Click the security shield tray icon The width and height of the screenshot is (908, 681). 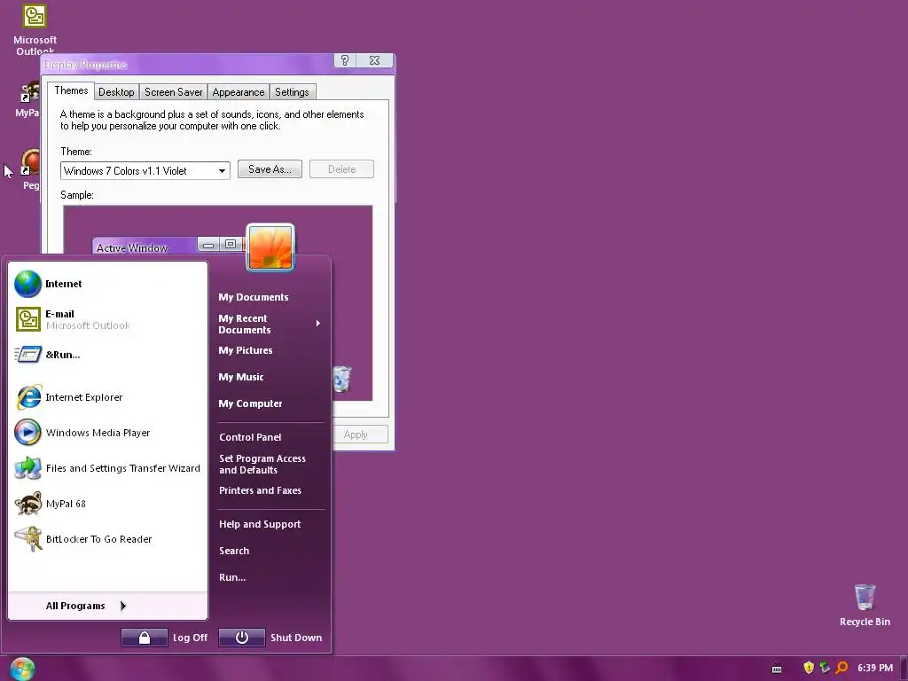(809, 668)
